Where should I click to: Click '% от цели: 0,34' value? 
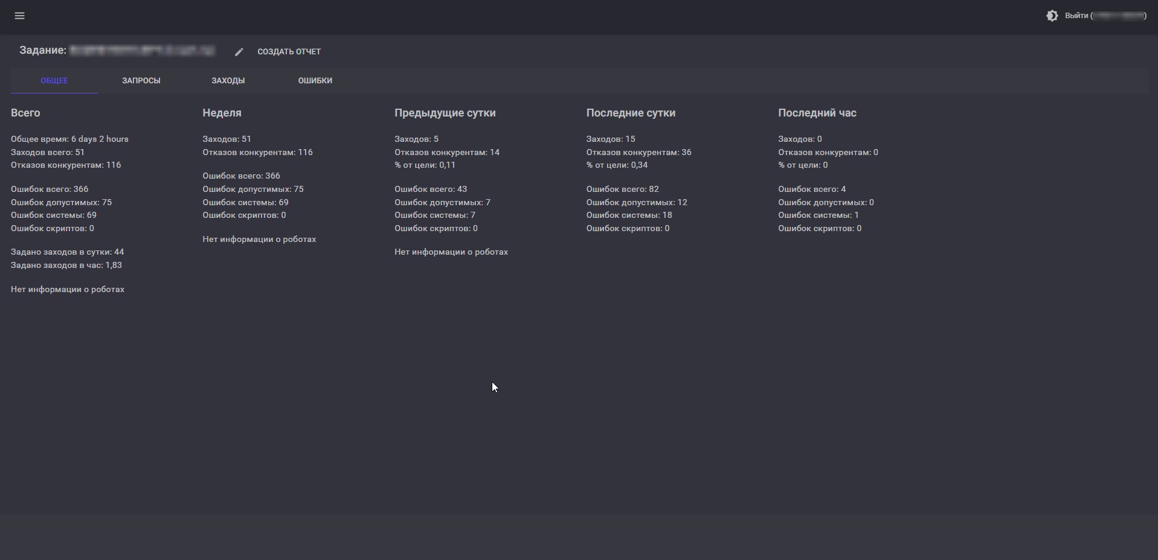tap(617, 165)
